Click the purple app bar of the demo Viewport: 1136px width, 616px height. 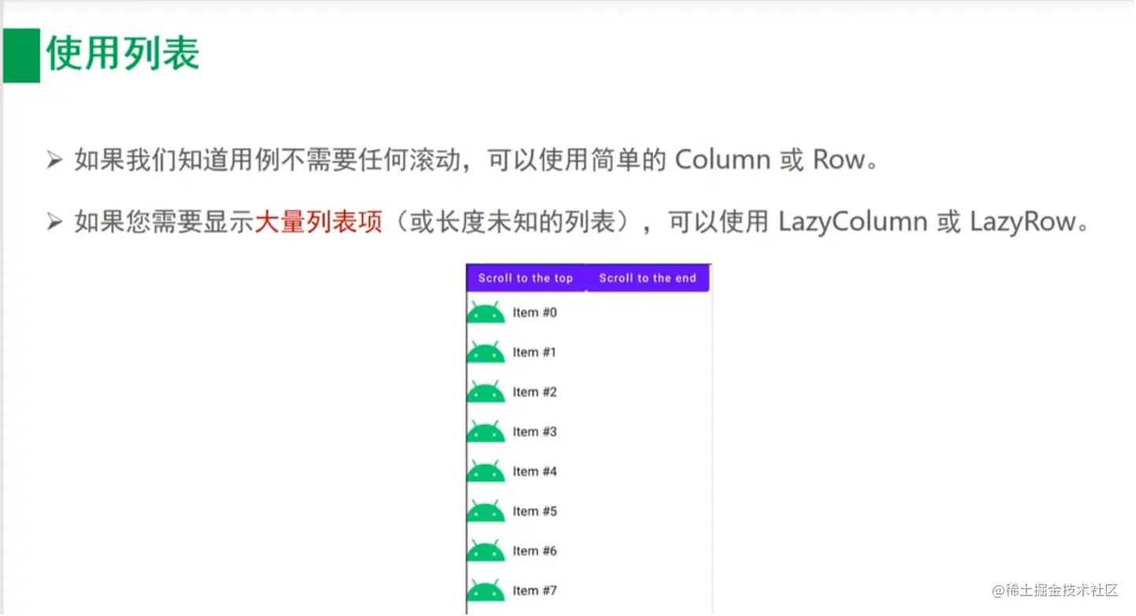tap(588, 278)
